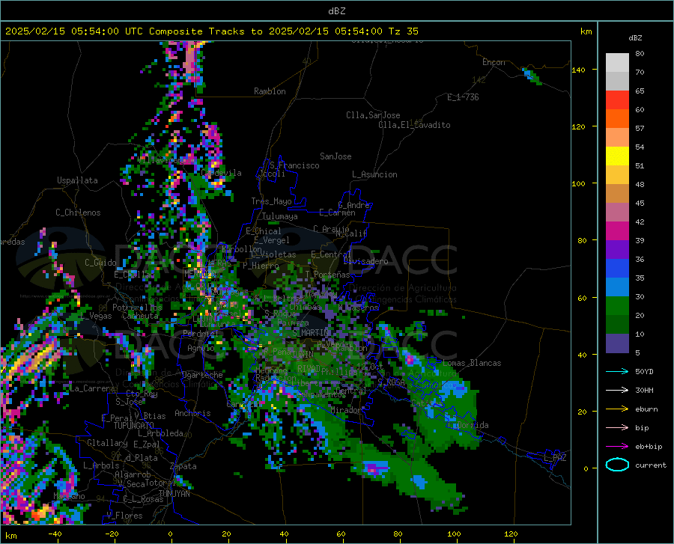Click the Zapata map label

(183, 466)
